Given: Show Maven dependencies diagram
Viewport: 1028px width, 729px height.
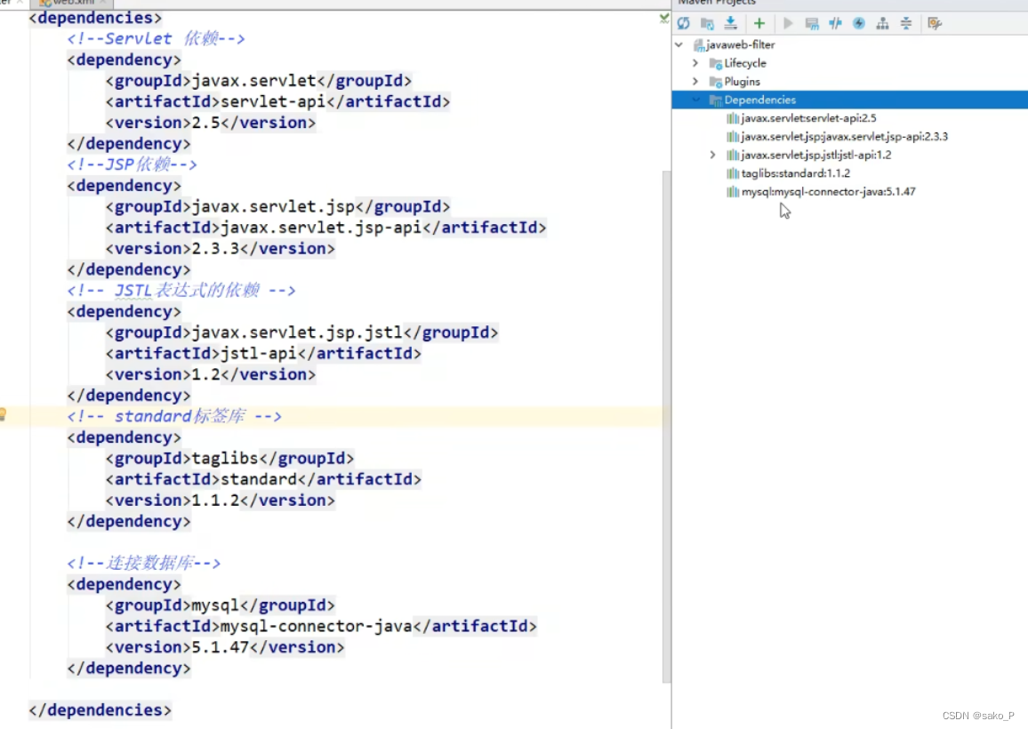Looking at the screenshot, I should (882, 24).
